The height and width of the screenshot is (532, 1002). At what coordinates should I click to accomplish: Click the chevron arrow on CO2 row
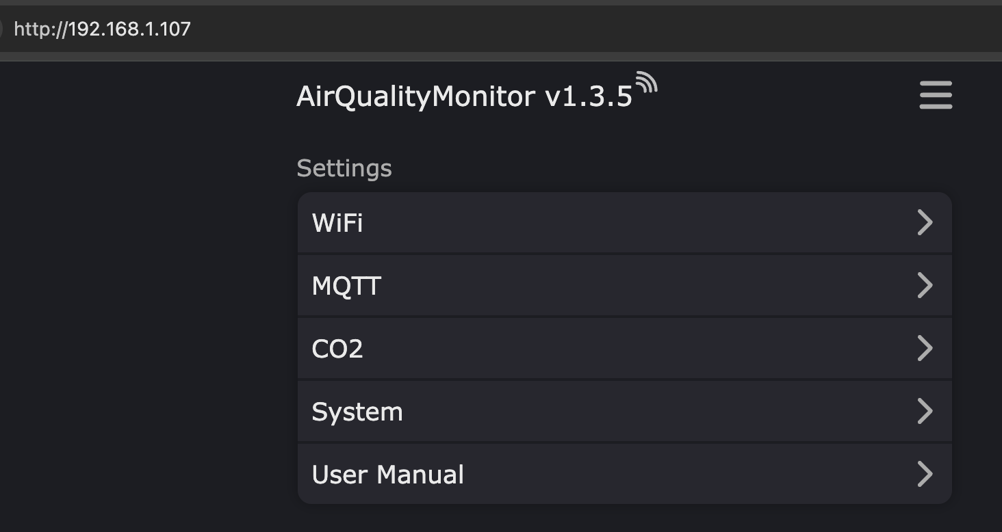(x=925, y=349)
